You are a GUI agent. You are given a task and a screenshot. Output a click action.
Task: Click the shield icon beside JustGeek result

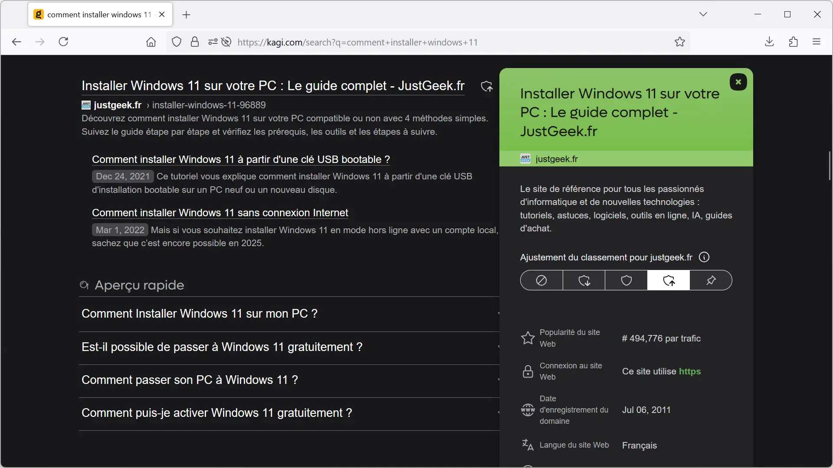point(487,86)
